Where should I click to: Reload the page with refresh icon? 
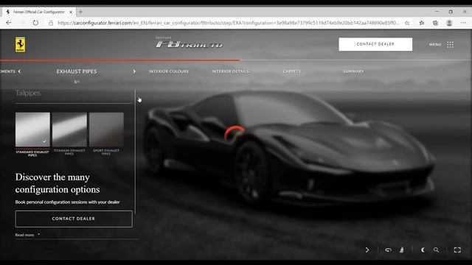tap(35, 23)
